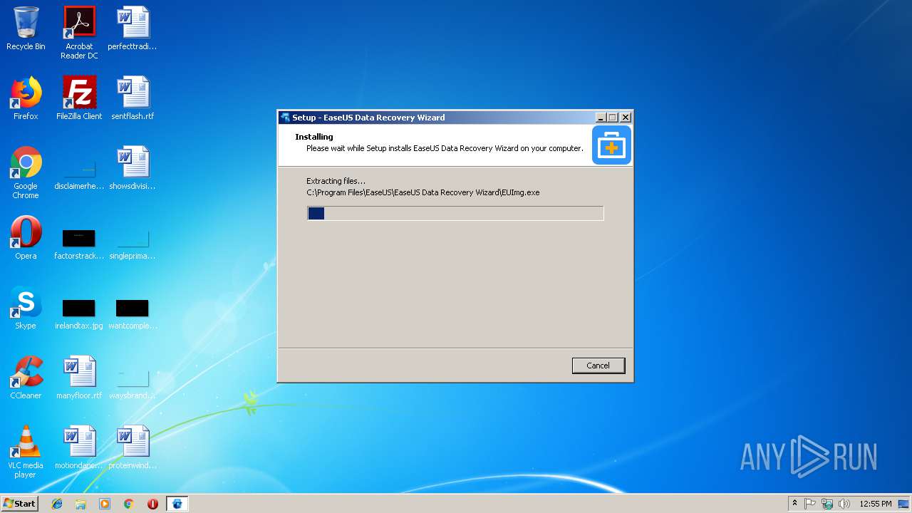Select the showsdivisi document icon
The height and width of the screenshot is (513, 912).
click(133, 169)
